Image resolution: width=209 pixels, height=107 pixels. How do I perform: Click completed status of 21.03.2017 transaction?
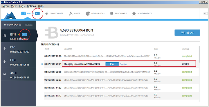187,96
